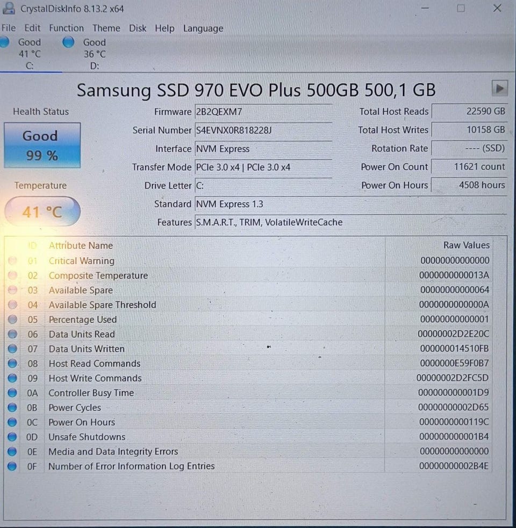Click the ID 0B cell in Power Cycles row
Screen dimensions: 516x528
32,407
